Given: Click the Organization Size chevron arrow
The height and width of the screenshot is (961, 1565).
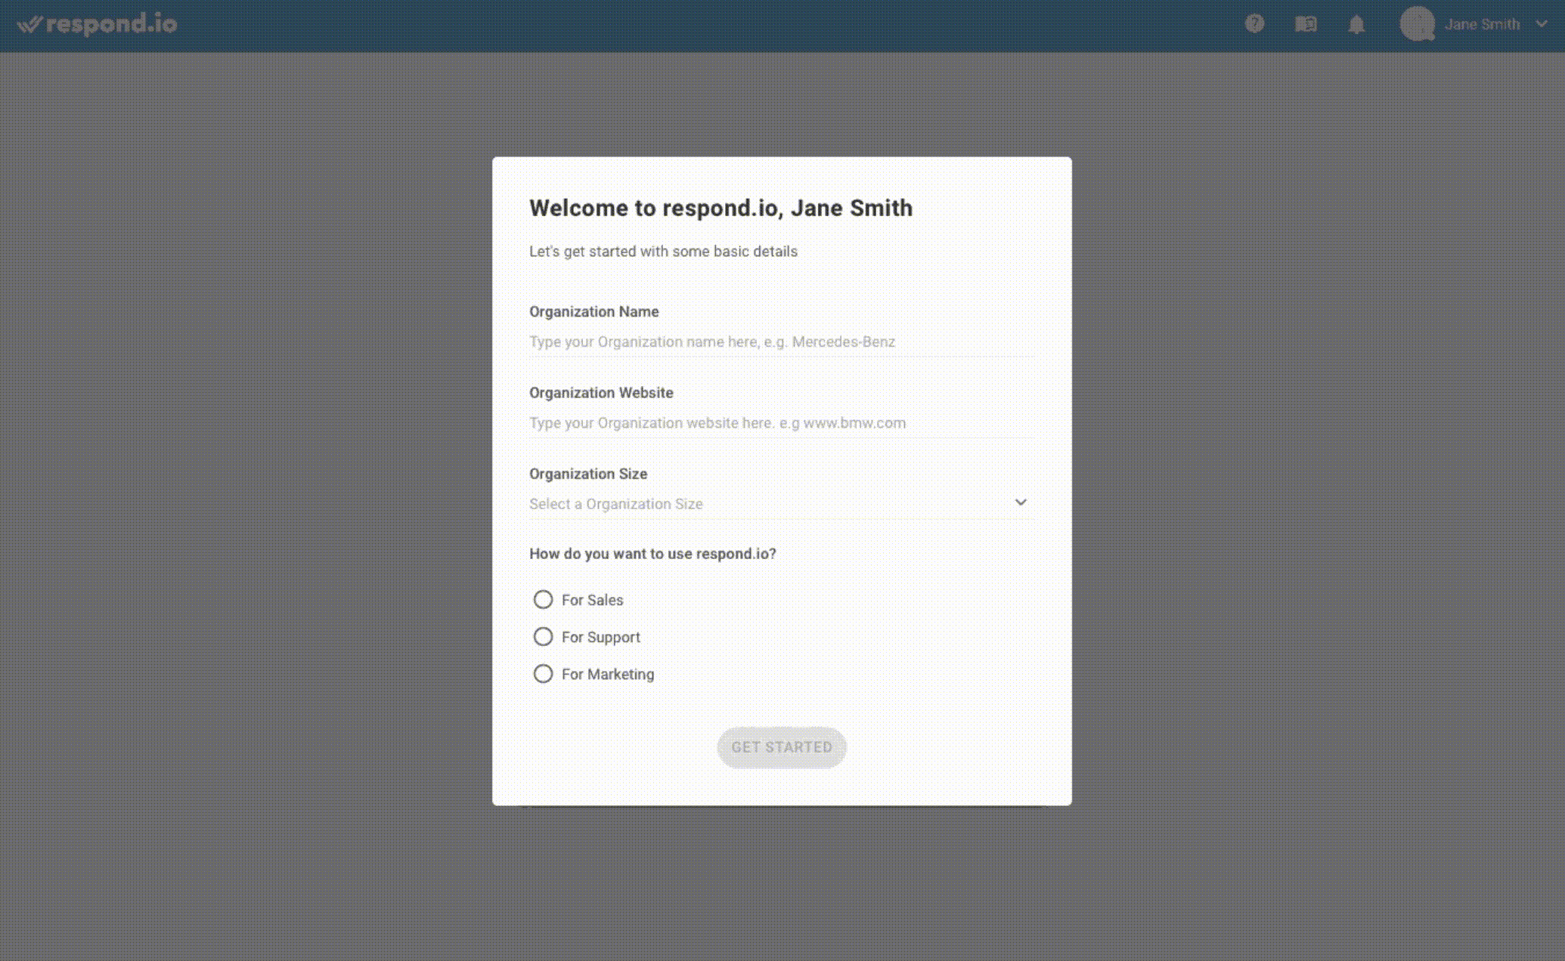Looking at the screenshot, I should point(1021,502).
